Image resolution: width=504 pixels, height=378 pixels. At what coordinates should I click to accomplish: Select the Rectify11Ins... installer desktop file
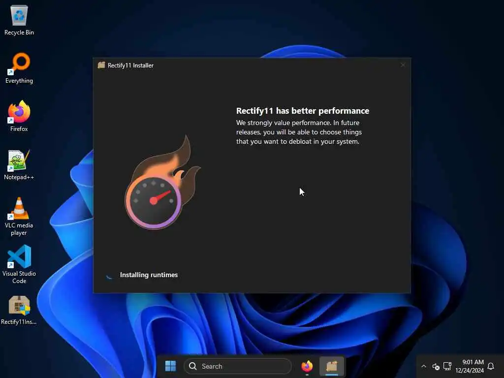[x=19, y=311]
